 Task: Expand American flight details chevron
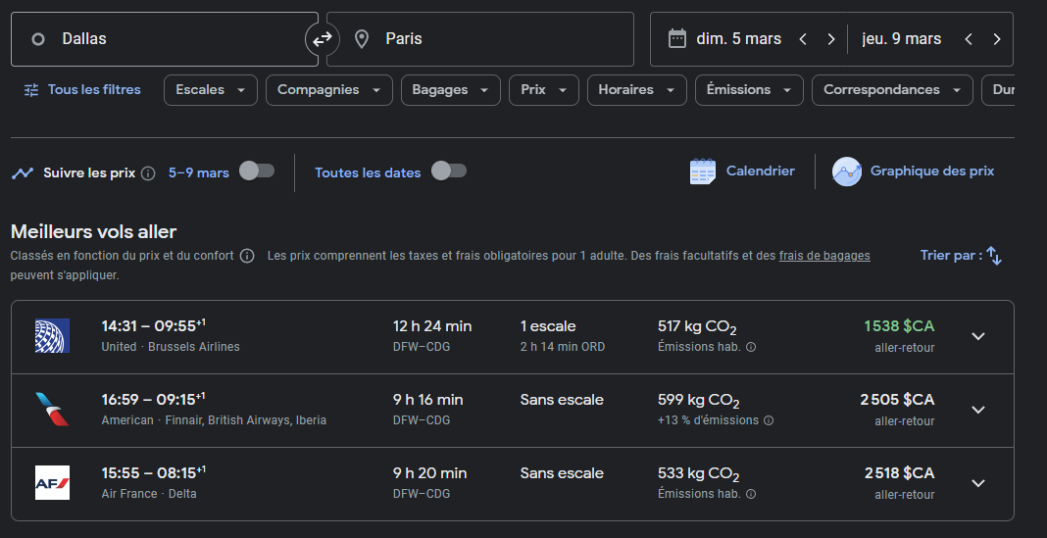978,410
